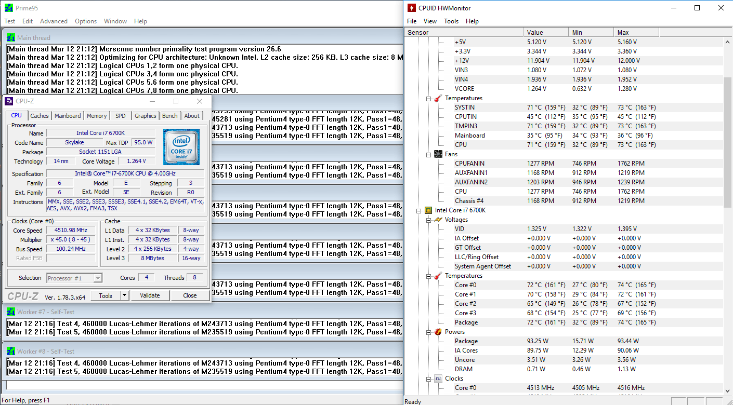Screen dimensions: 733x405
Task: Collapse the Clocks node
Action: coord(429,379)
